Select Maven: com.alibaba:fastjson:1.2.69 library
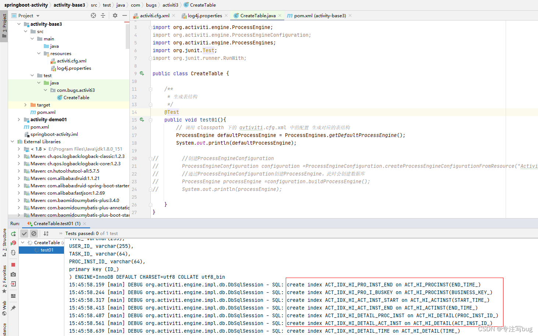Image resolution: width=538 pixels, height=336 pixels. tap(68, 193)
